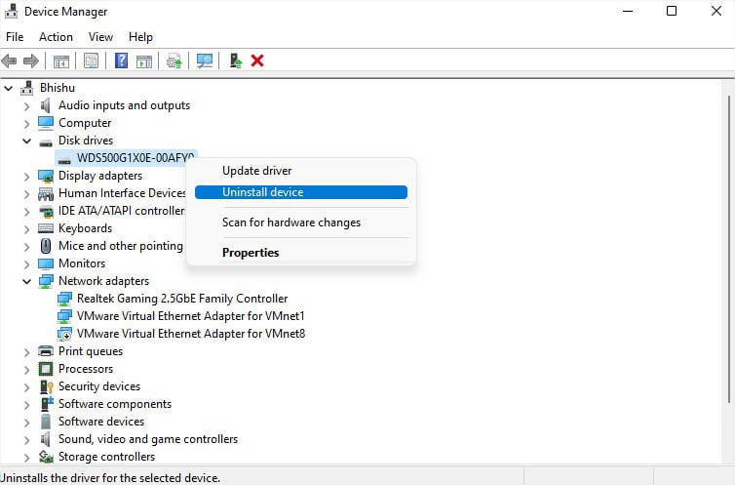
Task: Click Scan for hardware changes monitor icon
Action: [x=205, y=61]
